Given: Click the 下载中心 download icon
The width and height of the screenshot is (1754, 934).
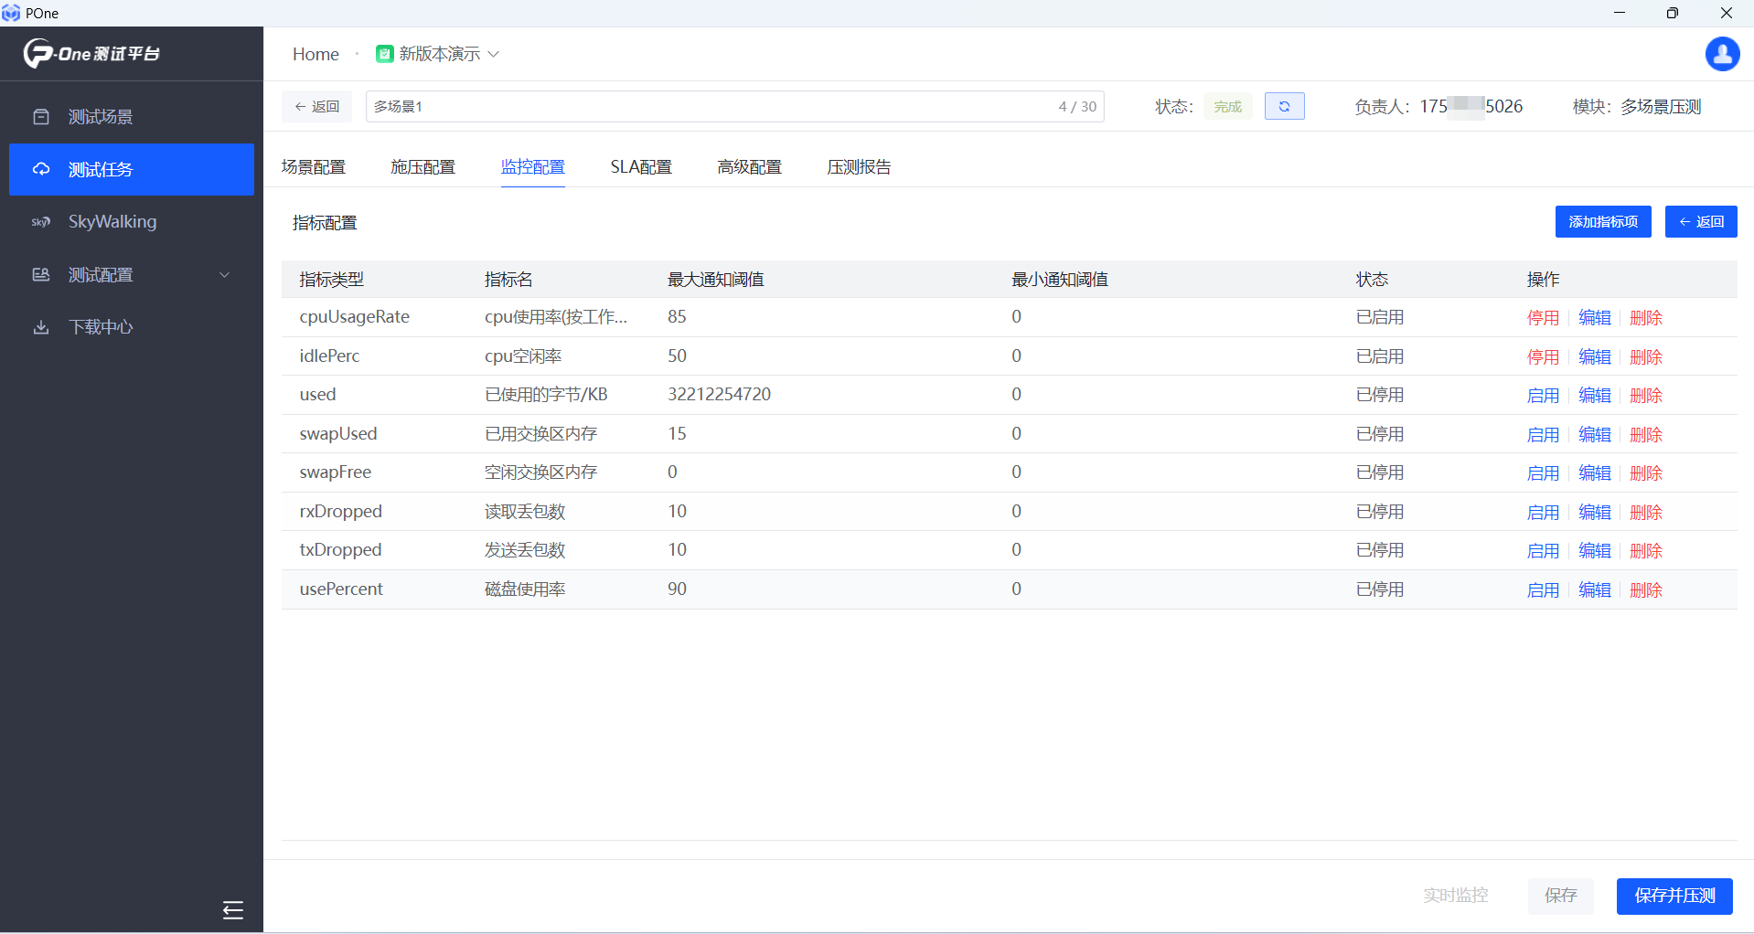Looking at the screenshot, I should [41, 327].
